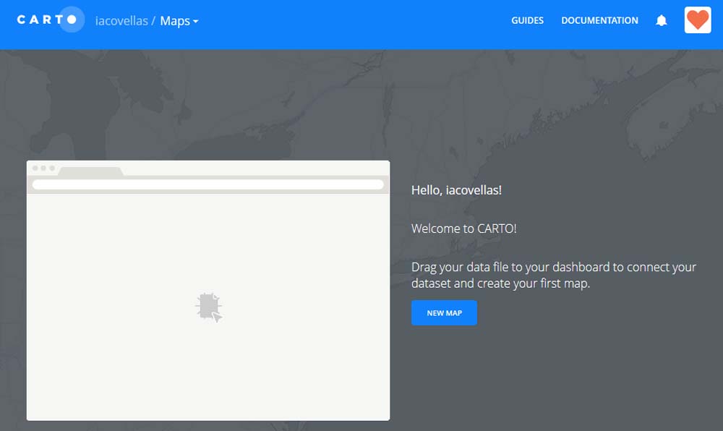The height and width of the screenshot is (431, 723).
Task: Open the Guides page
Action: point(527,20)
